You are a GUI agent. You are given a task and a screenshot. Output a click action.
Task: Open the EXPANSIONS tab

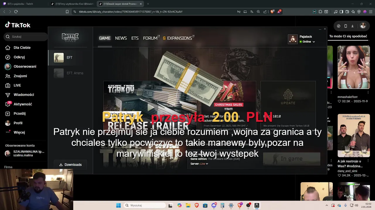(179, 38)
